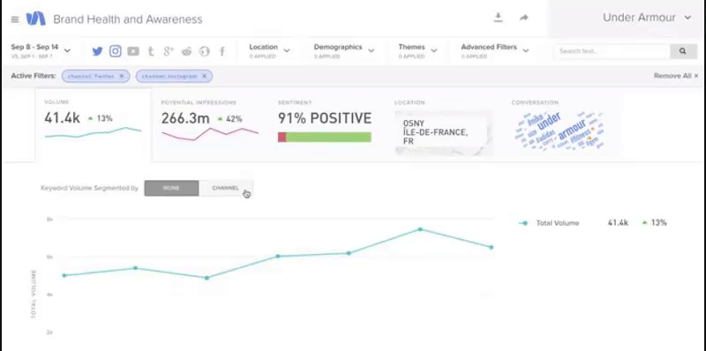Expand the Demographics filter dropdown
Image resolution: width=706 pixels, height=351 pixels.
tap(344, 51)
